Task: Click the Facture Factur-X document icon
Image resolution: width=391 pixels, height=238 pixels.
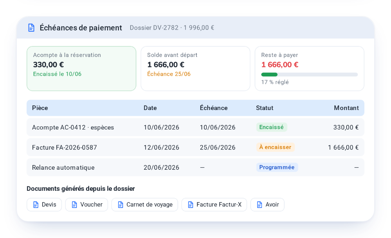Action: click(x=190, y=204)
